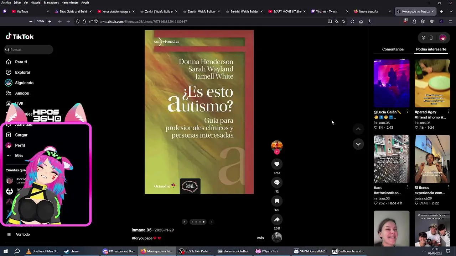Screen dimensions: 456x256
Task: Click the tiktok.com address bar URL
Action: [143, 21]
